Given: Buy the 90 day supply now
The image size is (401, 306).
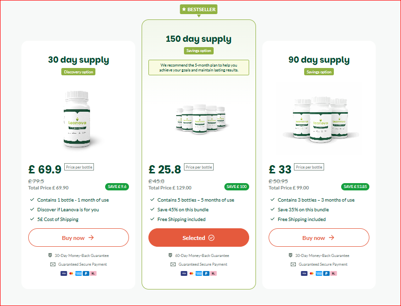Looking at the screenshot, I should tap(319, 238).
